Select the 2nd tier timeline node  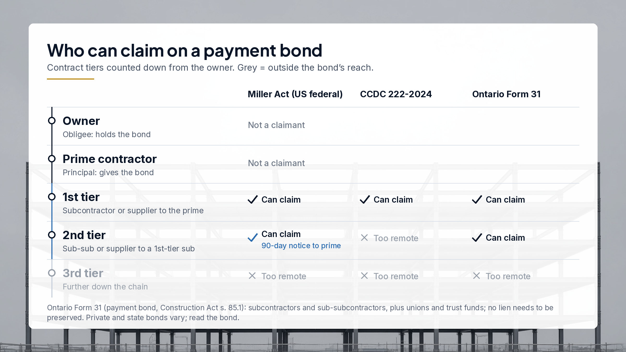coord(52,235)
